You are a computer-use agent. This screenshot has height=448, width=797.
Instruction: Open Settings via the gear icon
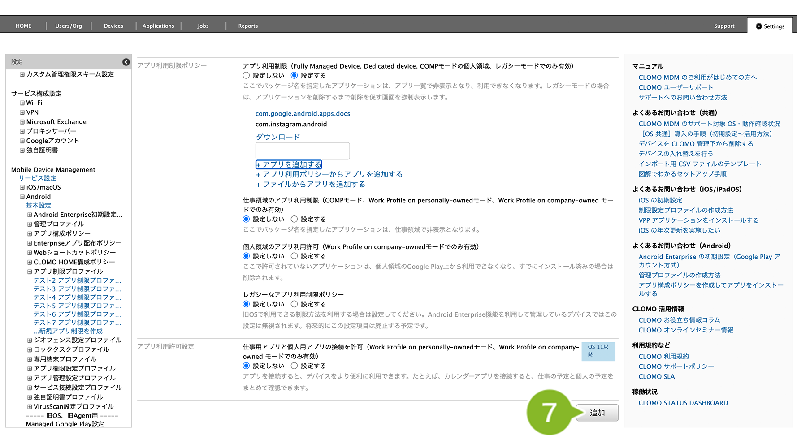[759, 26]
